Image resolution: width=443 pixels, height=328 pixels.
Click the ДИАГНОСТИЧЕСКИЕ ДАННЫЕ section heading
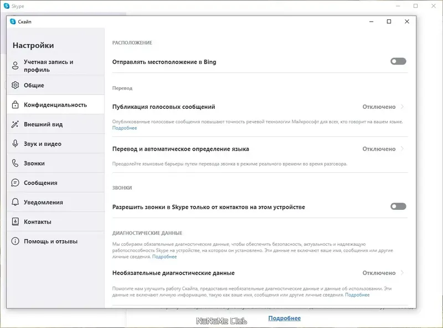[x=147, y=233]
